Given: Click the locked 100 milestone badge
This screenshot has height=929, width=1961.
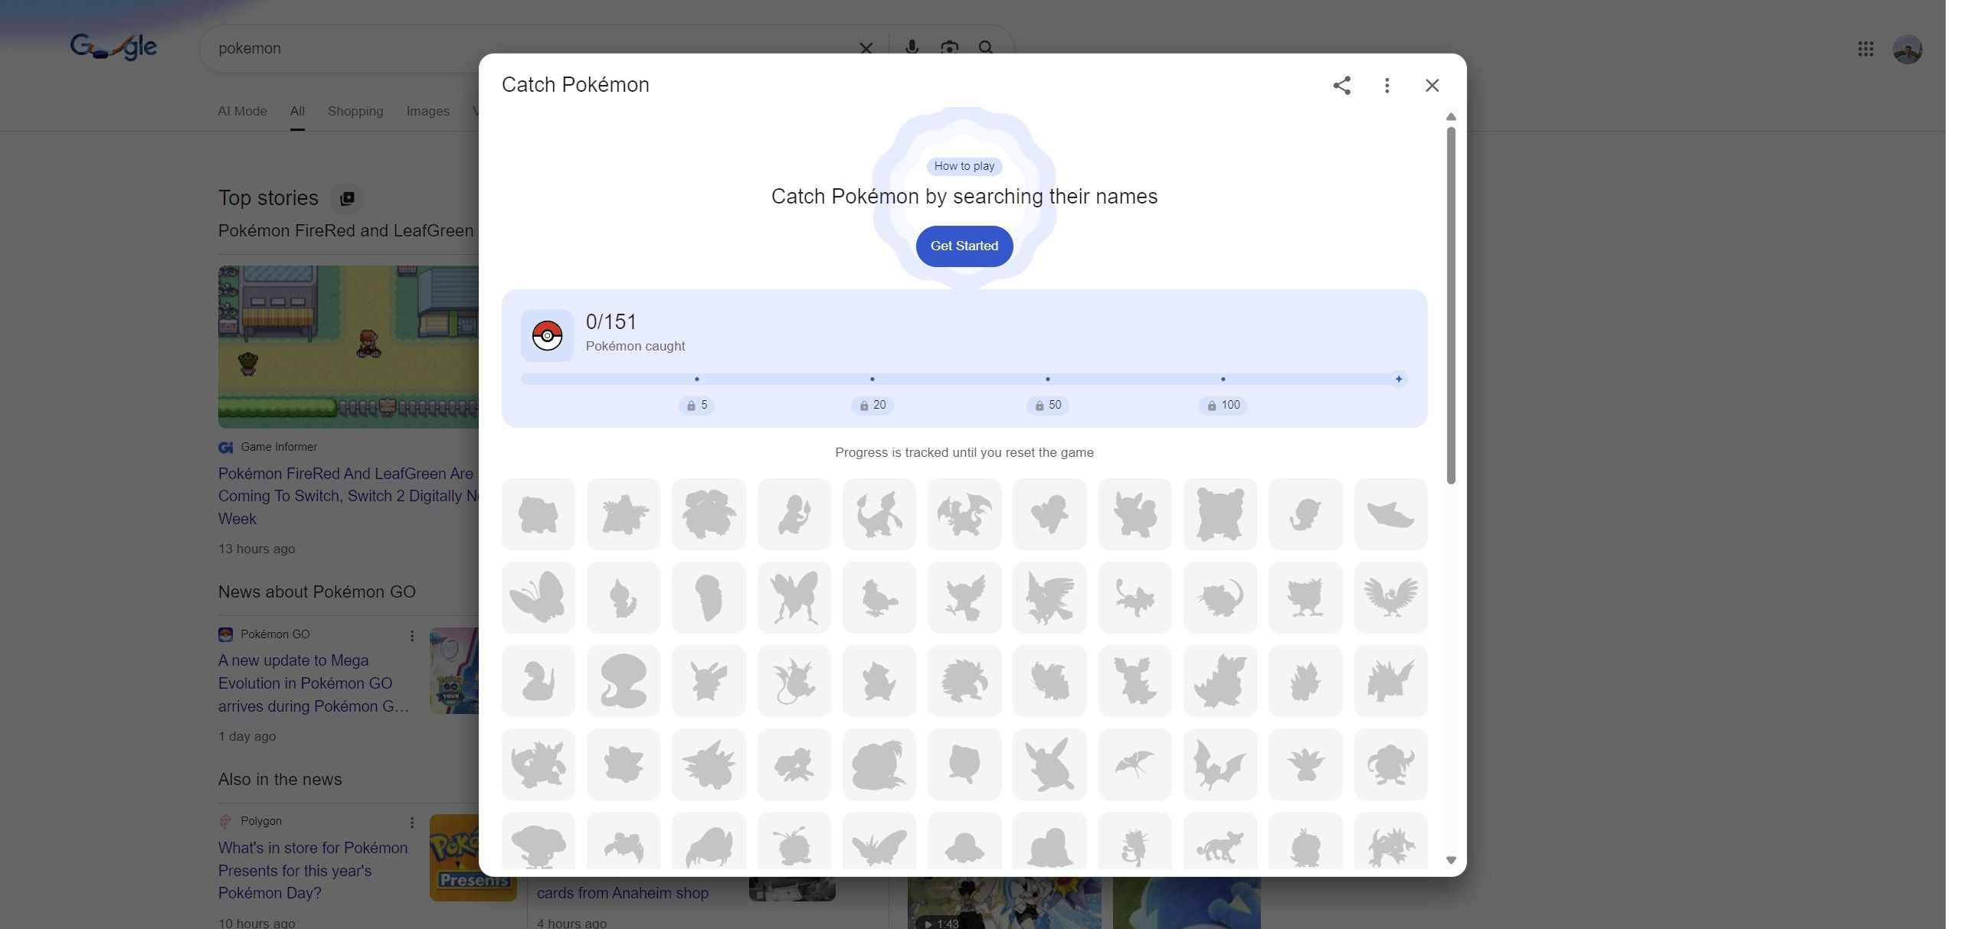Looking at the screenshot, I should [x=1223, y=405].
